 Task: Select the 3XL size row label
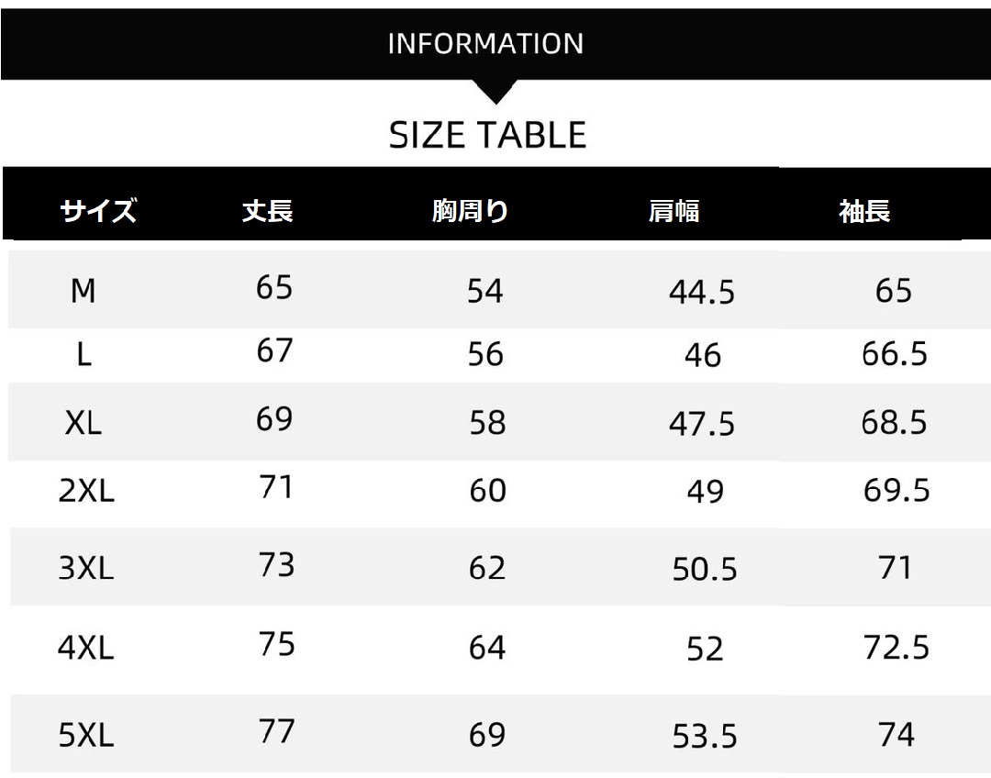[x=86, y=568]
